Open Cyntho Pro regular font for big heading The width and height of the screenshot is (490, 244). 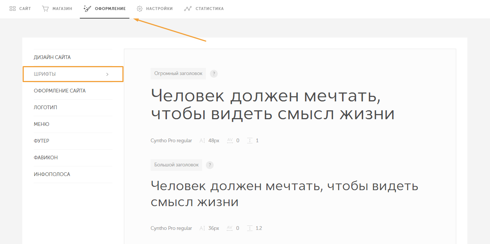[x=171, y=228]
